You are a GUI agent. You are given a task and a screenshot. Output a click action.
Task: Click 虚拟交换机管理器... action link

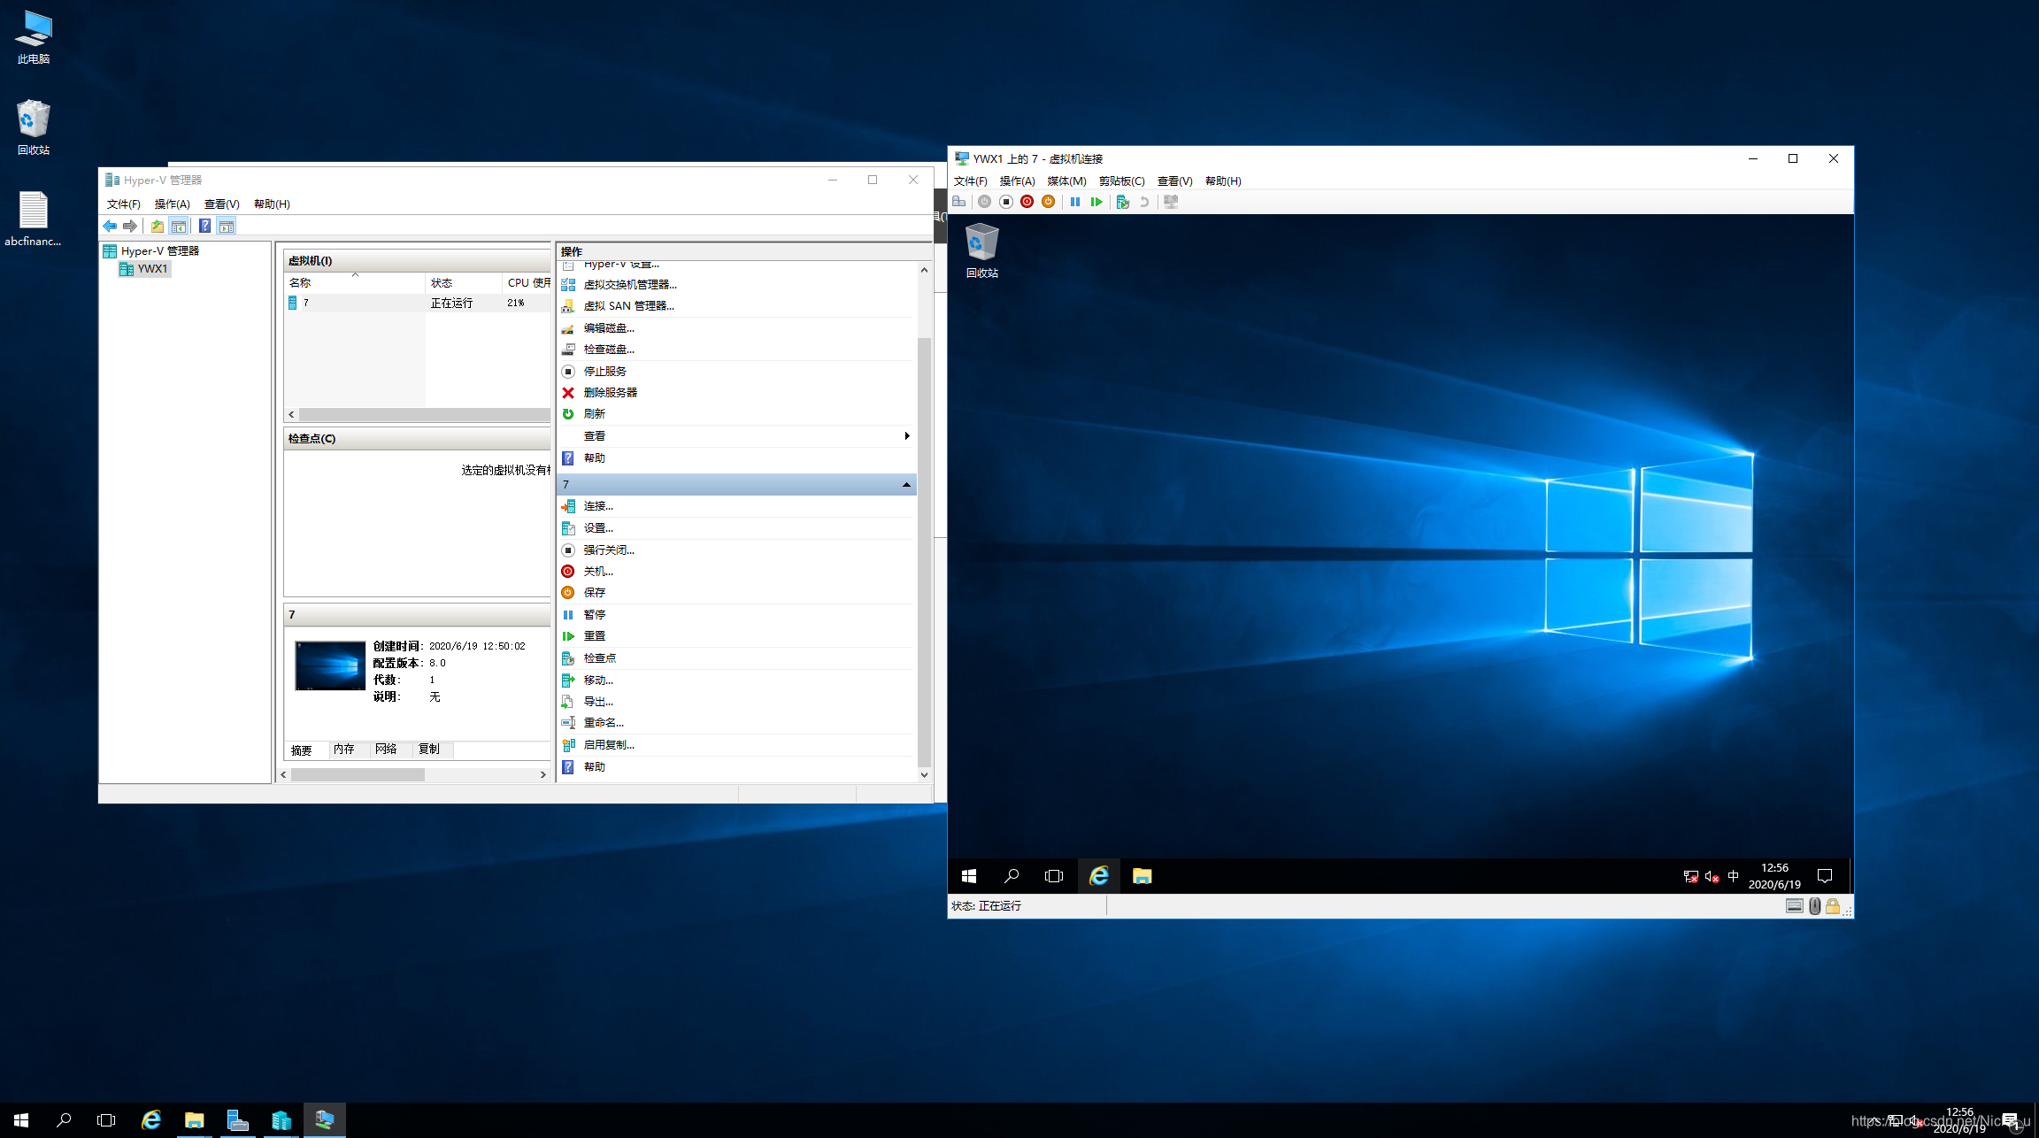[x=629, y=285]
